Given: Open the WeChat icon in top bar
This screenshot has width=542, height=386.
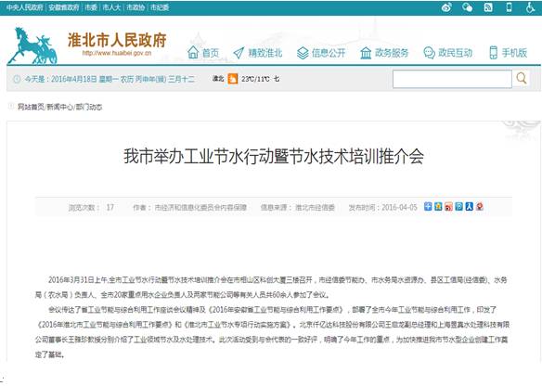Looking at the screenshot, I should 468,7.
